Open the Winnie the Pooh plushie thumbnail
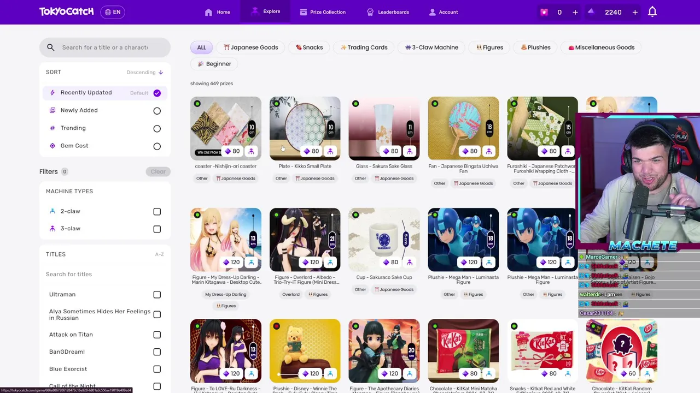 (305, 351)
